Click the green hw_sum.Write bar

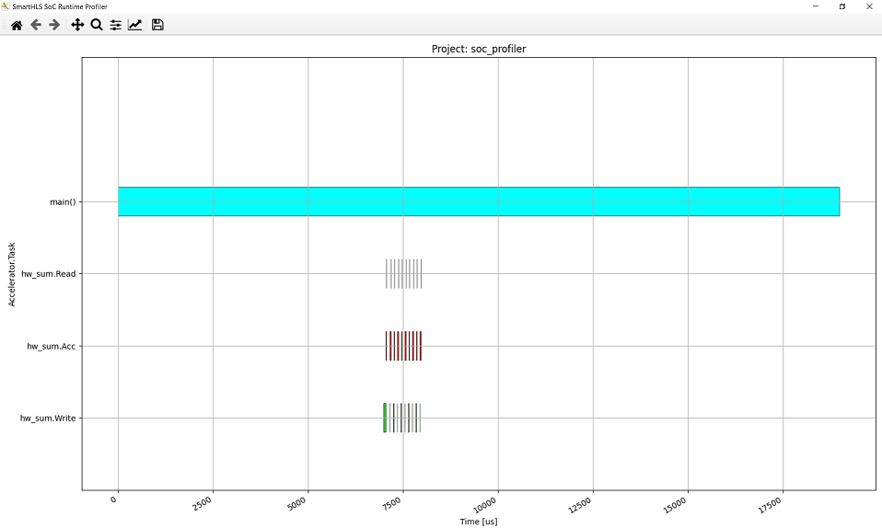pyautogui.click(x=385, y=418)
